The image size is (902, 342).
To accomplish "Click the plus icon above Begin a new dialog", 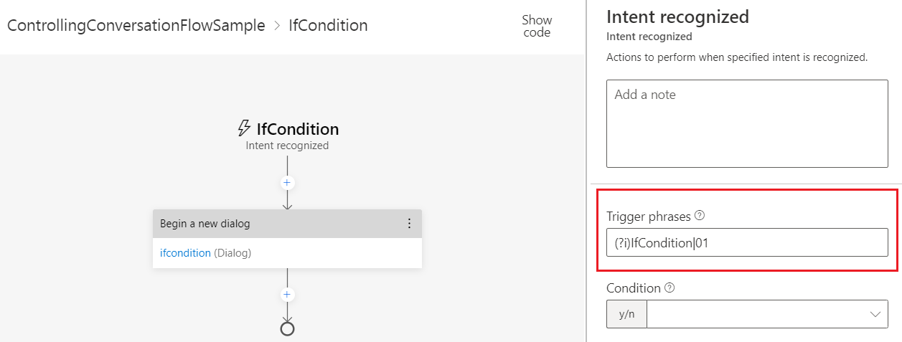I will [287, 183].
